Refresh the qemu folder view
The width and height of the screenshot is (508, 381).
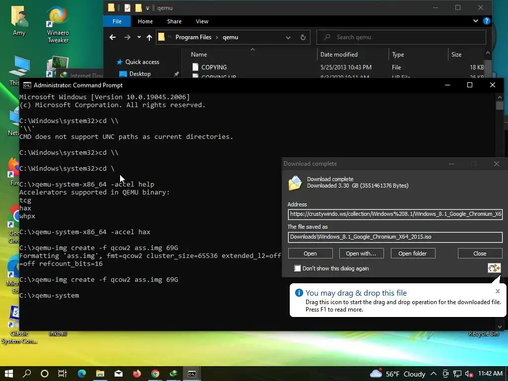tap(303, 37)
